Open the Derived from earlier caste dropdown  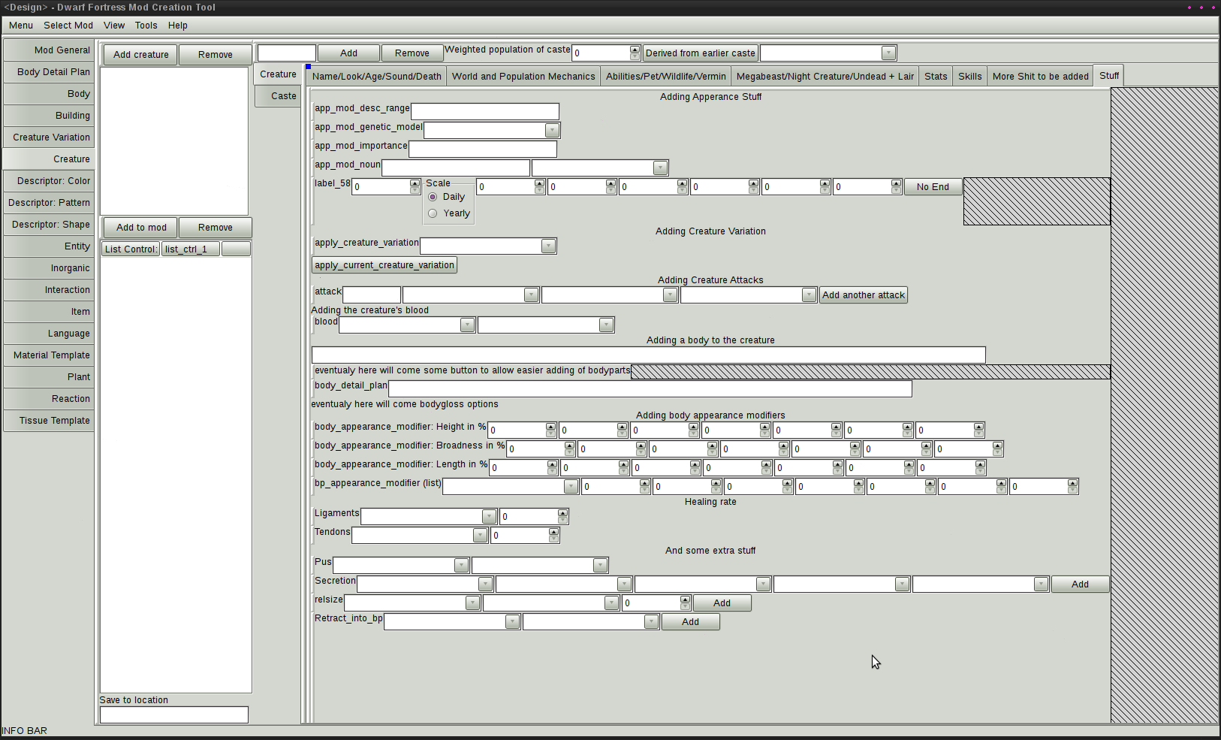(x=888, y=53)
